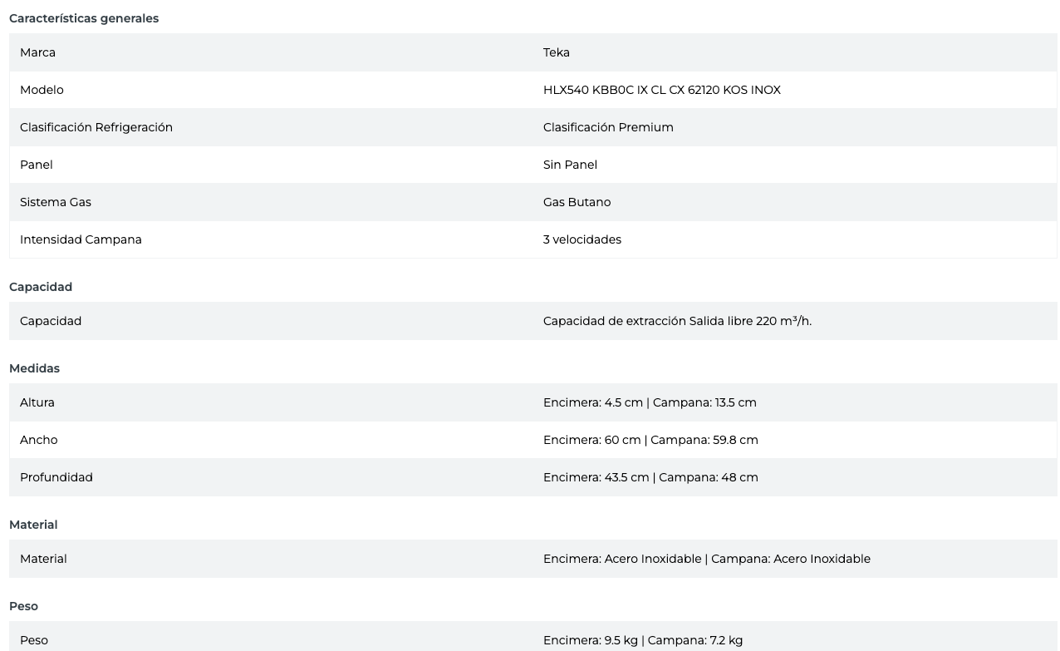Click the "Altura" measurement value text
This screenshot has height=651, width=1060.
[x=650, y=402]
